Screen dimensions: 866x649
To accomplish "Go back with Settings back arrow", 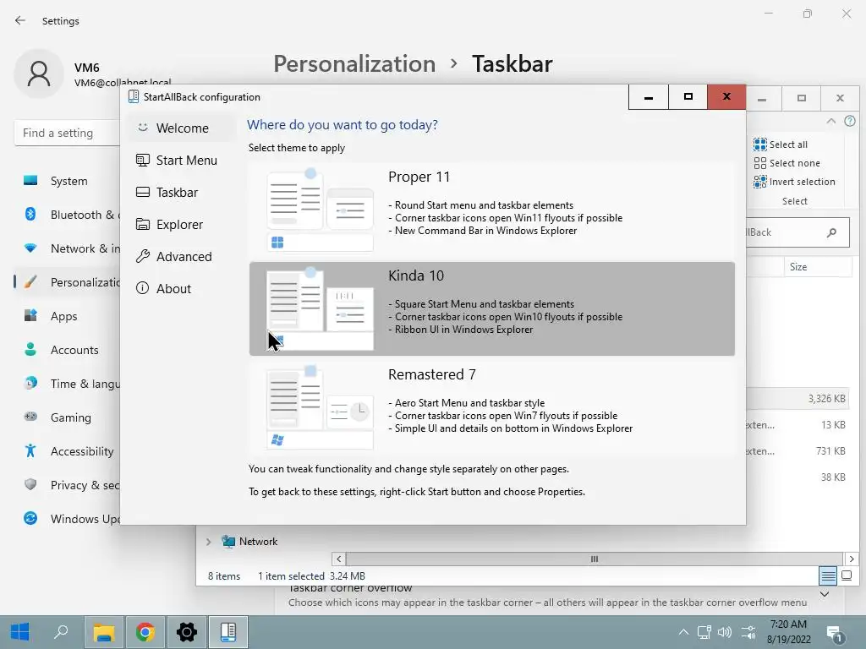I will (x=20, y=20).
